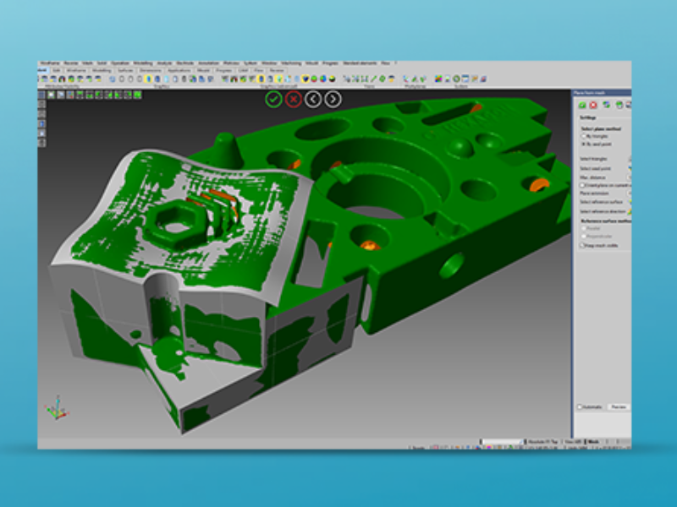Advance using the right arrow circle icon
This screenshot has height=507, width=677.
333,99
